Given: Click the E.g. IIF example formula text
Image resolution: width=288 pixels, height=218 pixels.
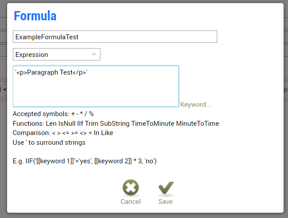Looking at the screenshot, I should click(84, 162).
